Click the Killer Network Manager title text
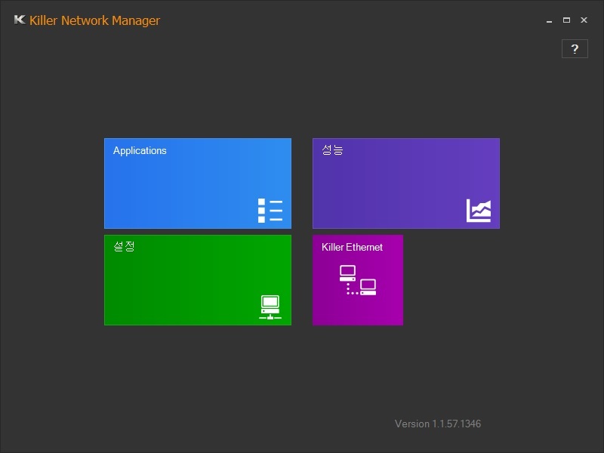Image resolution: width=604 pixels, height=453 pixels. click(x=95, y=20)
